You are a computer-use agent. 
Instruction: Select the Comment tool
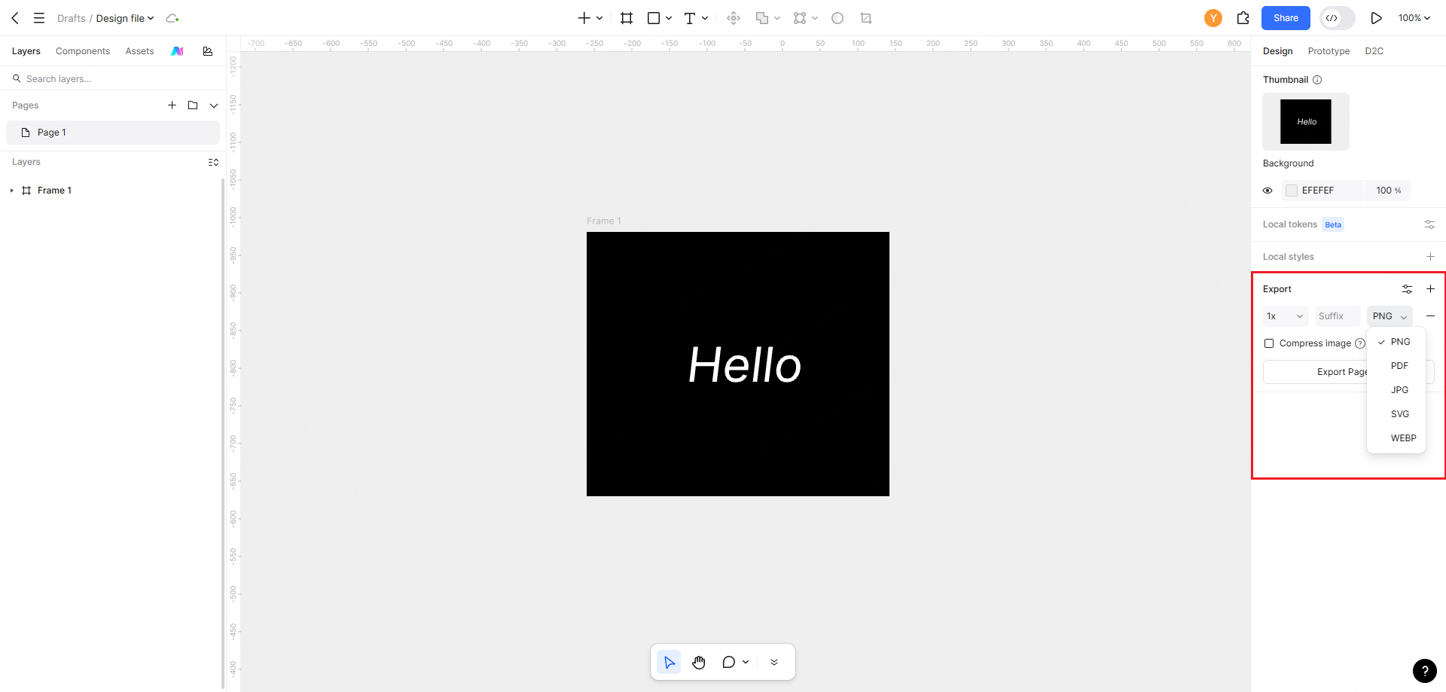(x=728, y=662)
